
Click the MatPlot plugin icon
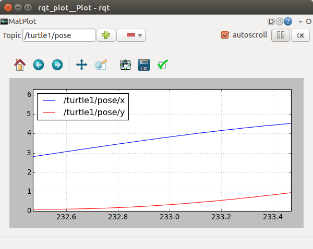(4, 21)
